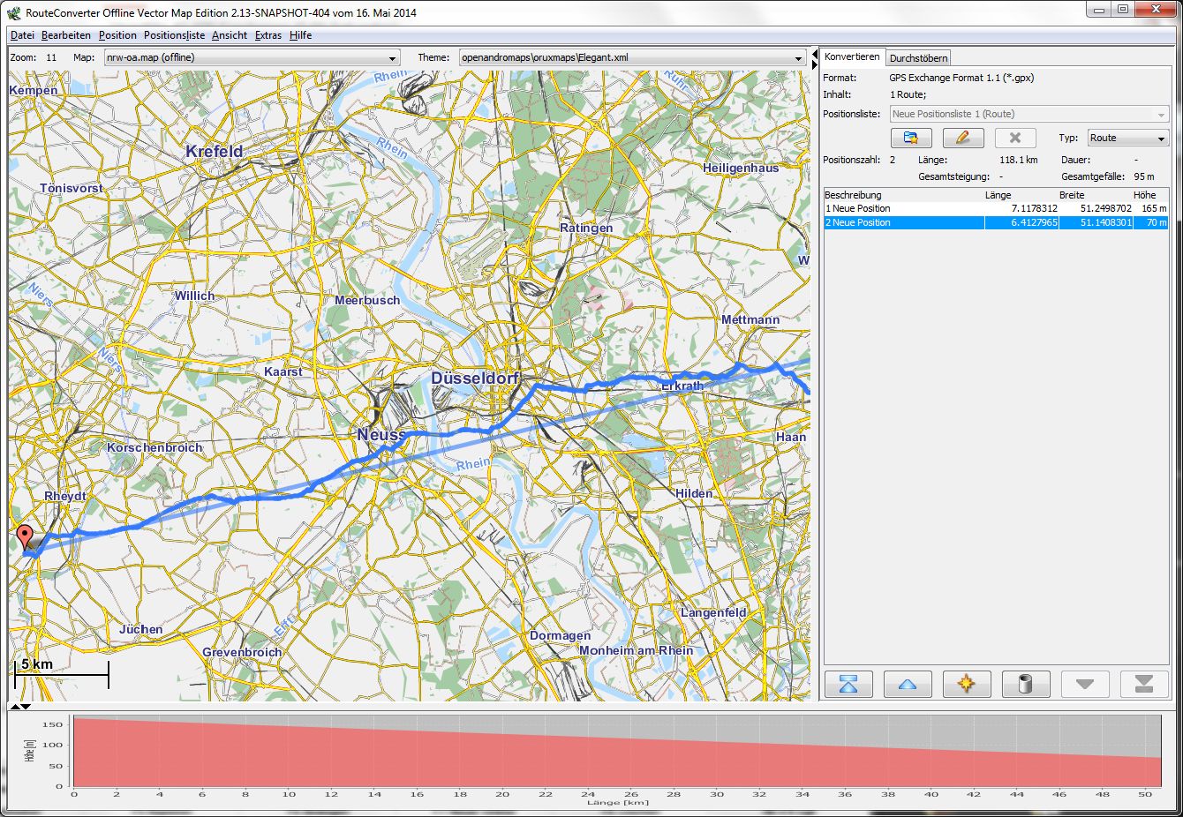Switch to the Durchstöbern tab
This screenshot has width=1183, height=817.
[918, 58]
